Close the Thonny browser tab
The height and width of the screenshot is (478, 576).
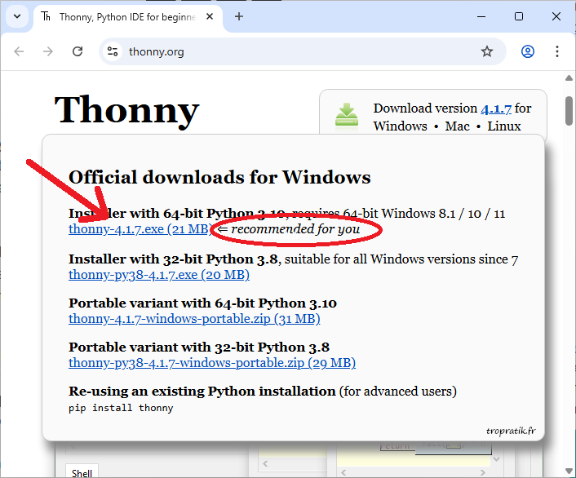(x=210, y=16)
